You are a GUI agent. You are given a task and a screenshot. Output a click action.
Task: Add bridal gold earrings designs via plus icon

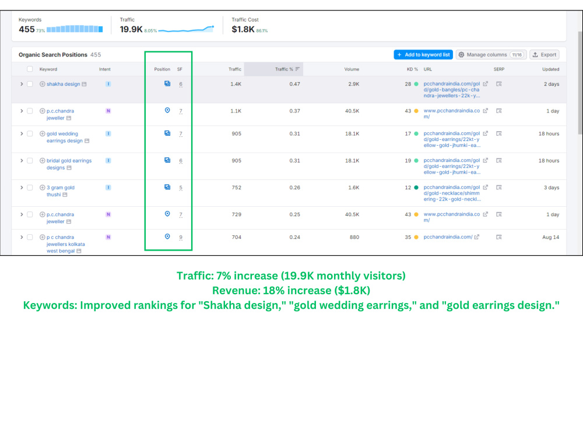pos(43,161)
